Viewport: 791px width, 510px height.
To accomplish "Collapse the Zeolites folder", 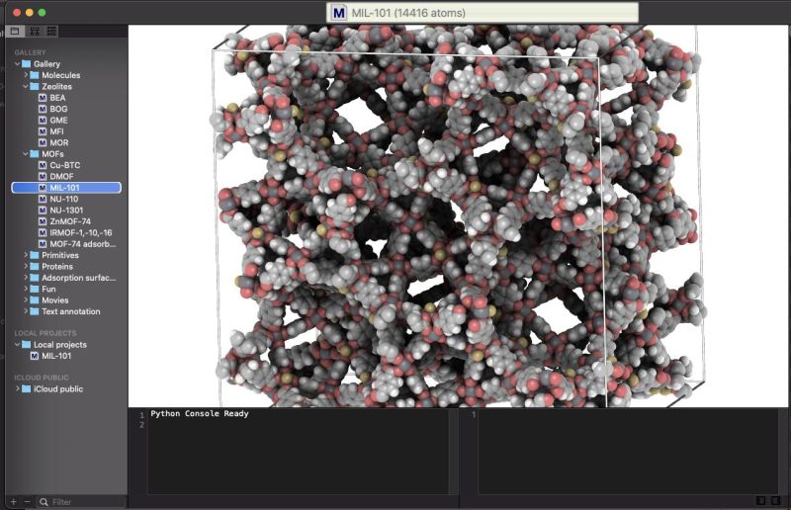I will (x=26, y=86).
